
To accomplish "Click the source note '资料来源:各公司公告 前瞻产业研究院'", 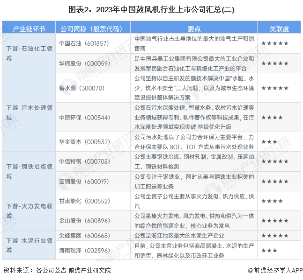I will pos(57,270).
